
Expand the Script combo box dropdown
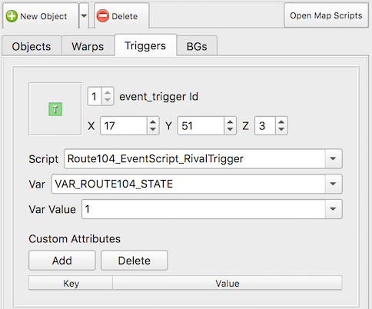333,158
